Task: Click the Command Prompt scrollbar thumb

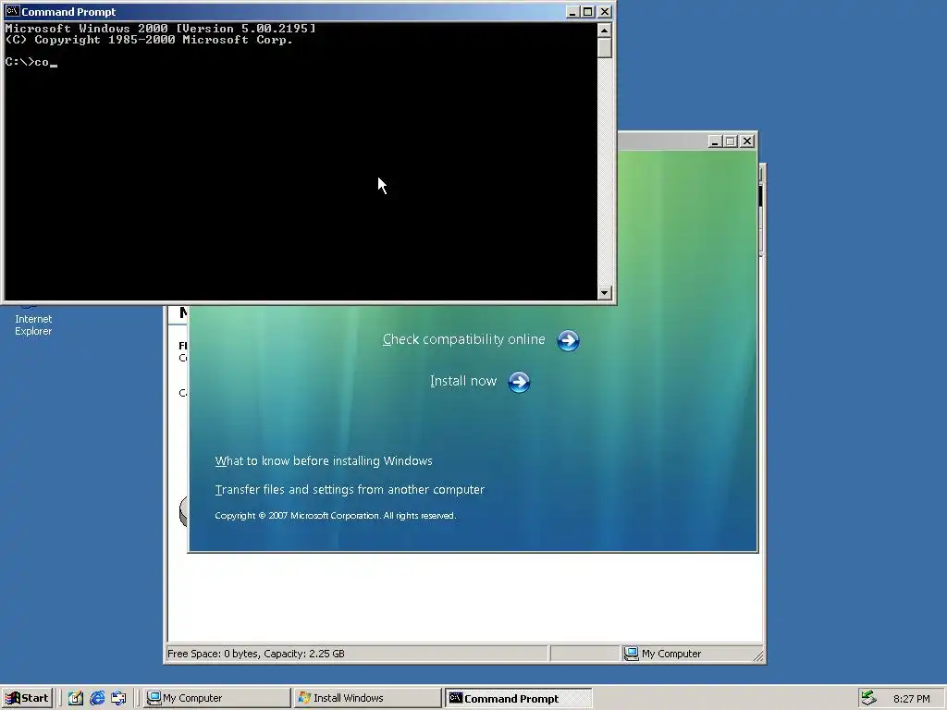Action: 605,48
